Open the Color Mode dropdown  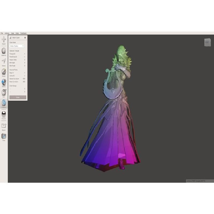point(17,46)
